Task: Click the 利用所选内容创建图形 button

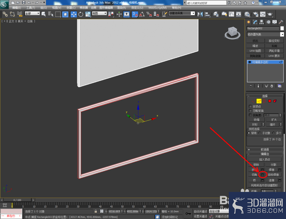Action: point(265,185)
